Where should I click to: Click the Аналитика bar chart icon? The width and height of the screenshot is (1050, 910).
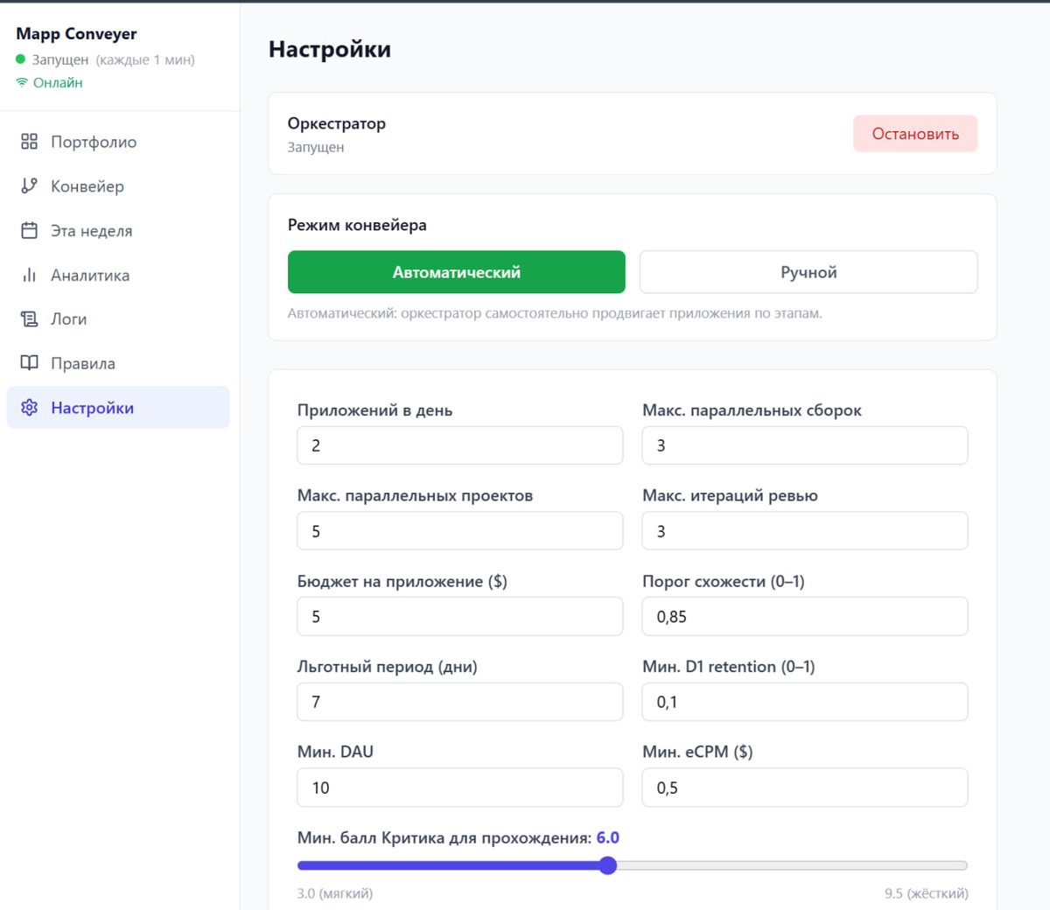pyautogui.click(x=29, y=275)
